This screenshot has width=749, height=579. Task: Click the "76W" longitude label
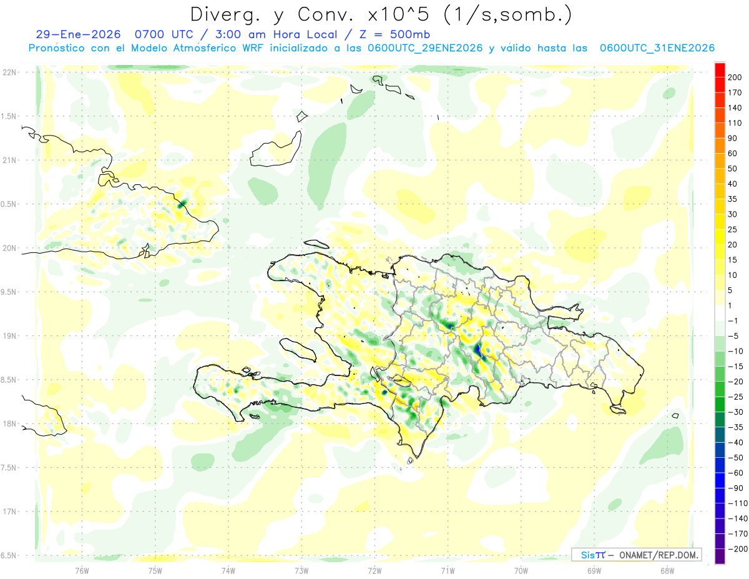82,570
